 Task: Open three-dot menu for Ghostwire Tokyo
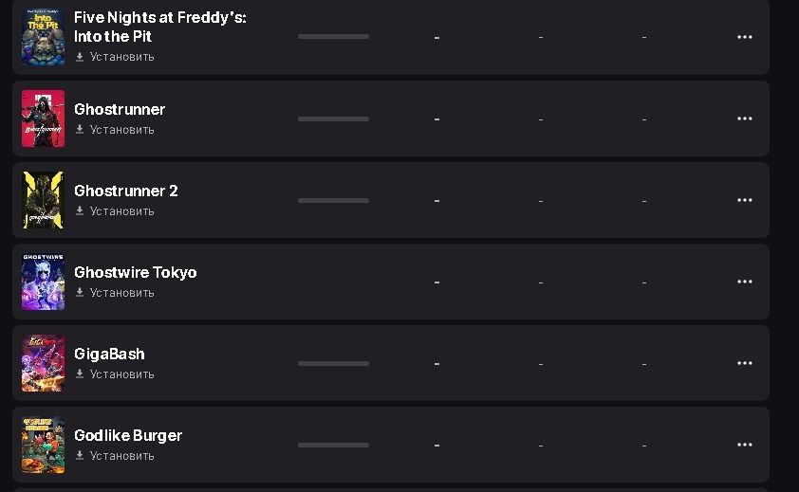click(x=745, y=282)
